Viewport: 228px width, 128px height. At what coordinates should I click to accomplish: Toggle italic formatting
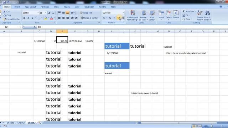coord(28,18)
